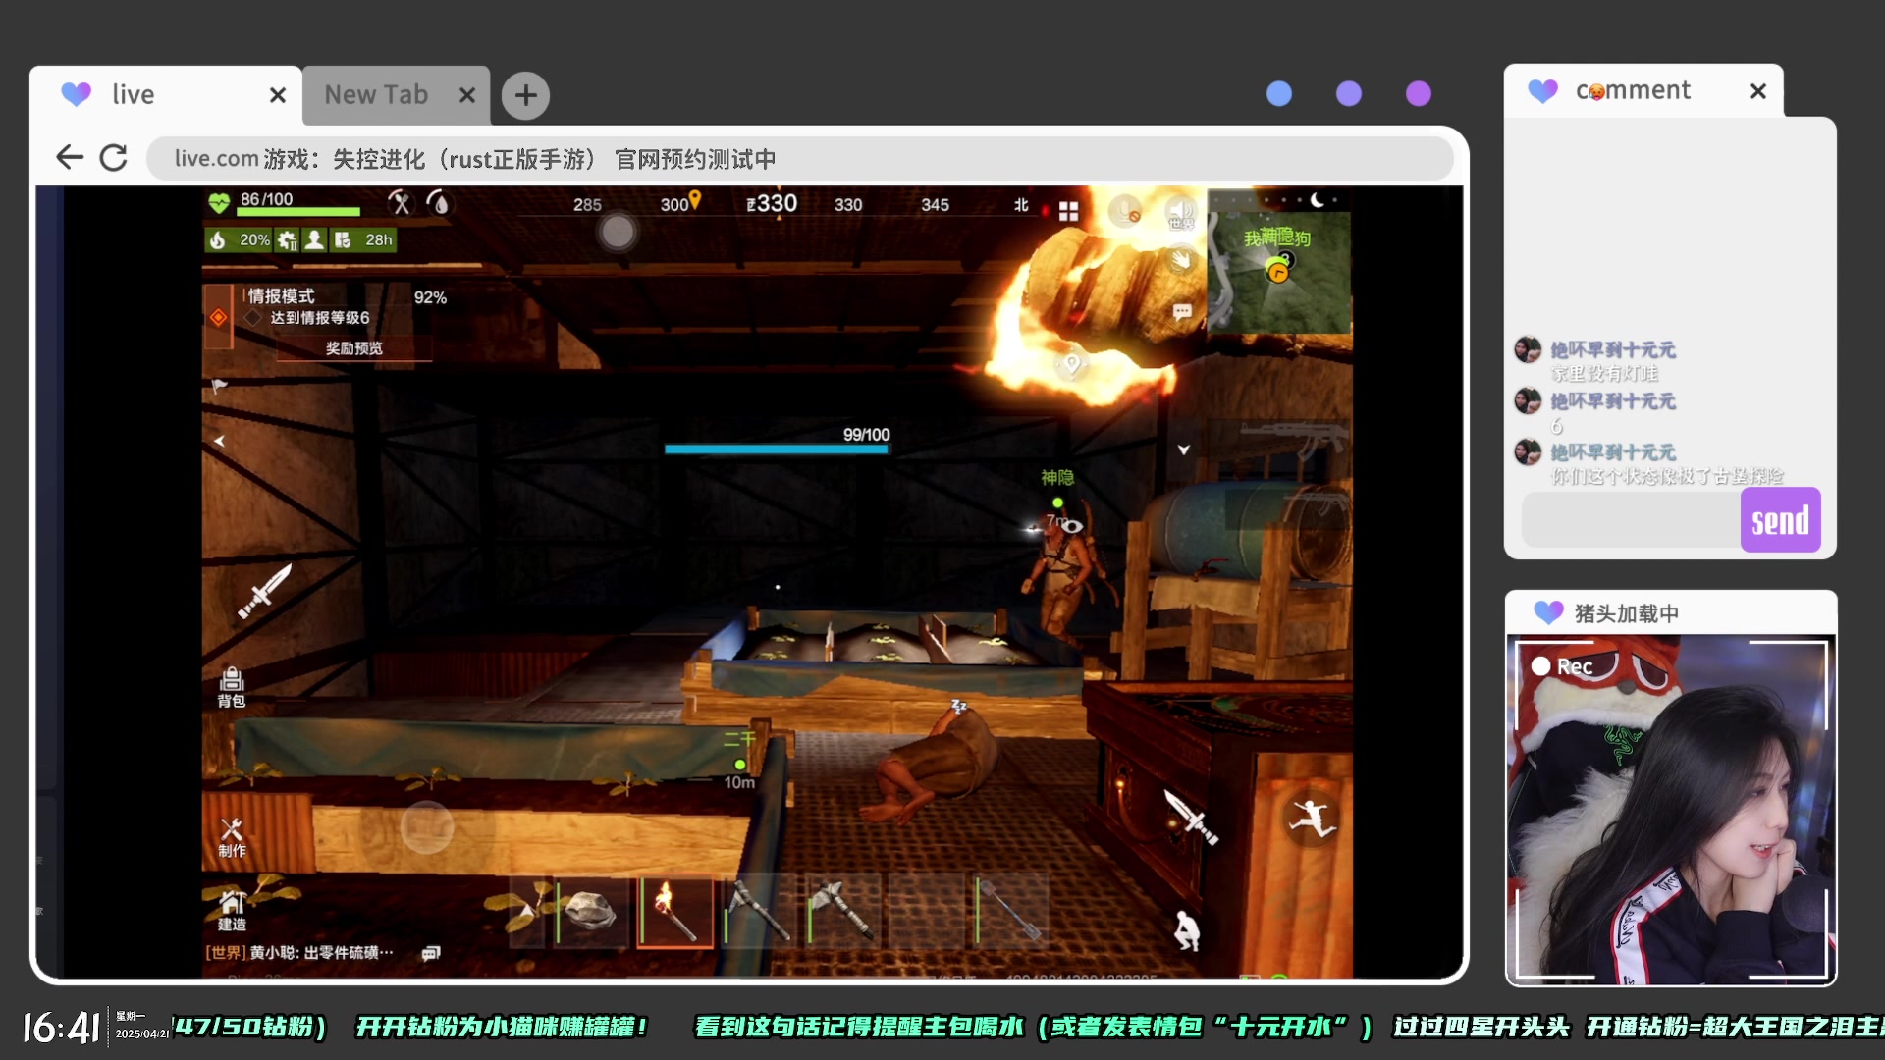
Task: Click the grey circle on the compass
Action: pyautogui.click(x=618, y=232)
